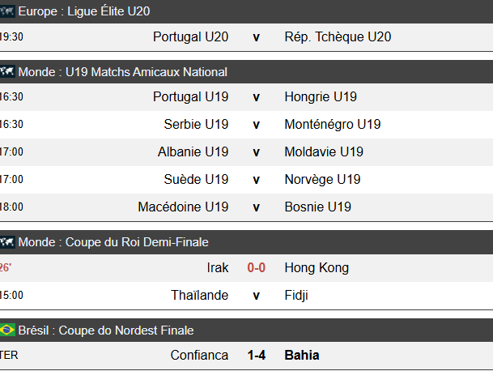The height and width of the screenshot is (371, 493).
Task: Click the world icon beside U19 Matchs Amicaux
Action: (x=7, y=72)
